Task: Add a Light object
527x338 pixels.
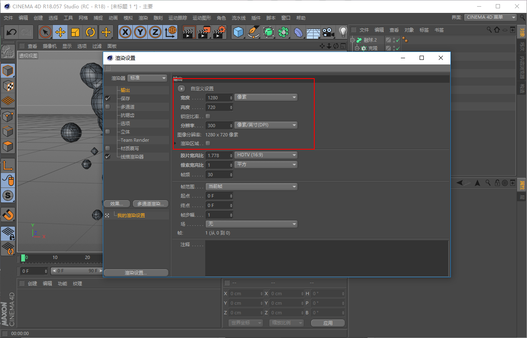Action: [x=343, y=32]
